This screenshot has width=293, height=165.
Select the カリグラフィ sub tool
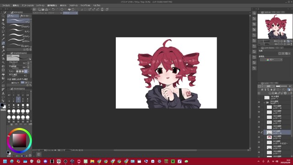[x=18, y=40]
